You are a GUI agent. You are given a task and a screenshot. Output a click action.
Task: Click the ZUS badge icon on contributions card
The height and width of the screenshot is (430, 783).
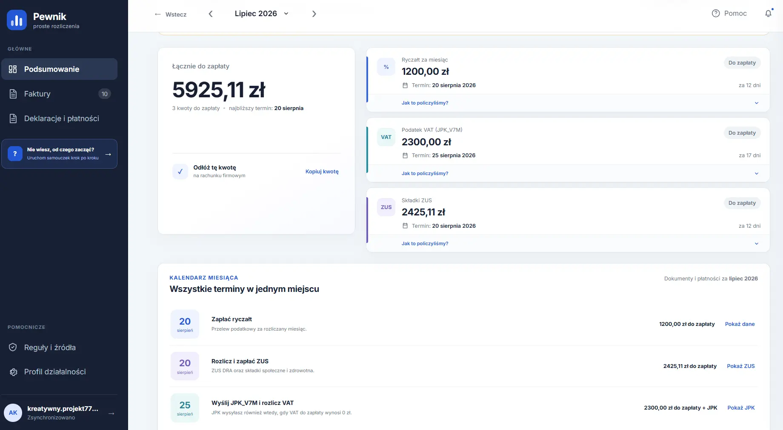[386, 207]
